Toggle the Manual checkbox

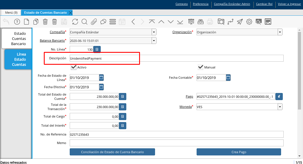coord(201,67)
